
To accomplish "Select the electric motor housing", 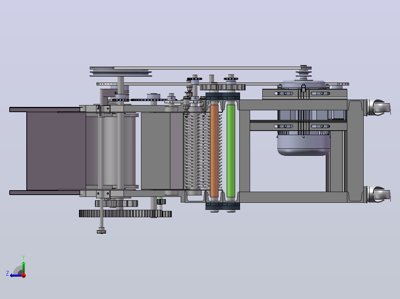I will 304,145.
